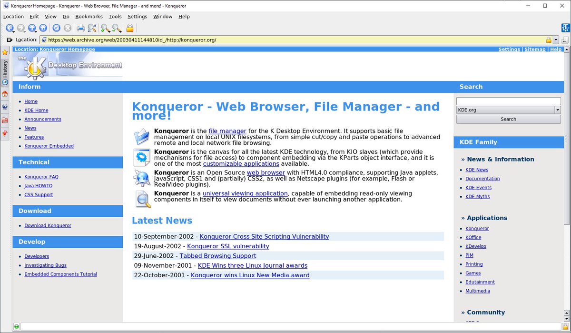Open the Edit menu

click(x=34, y=16)
